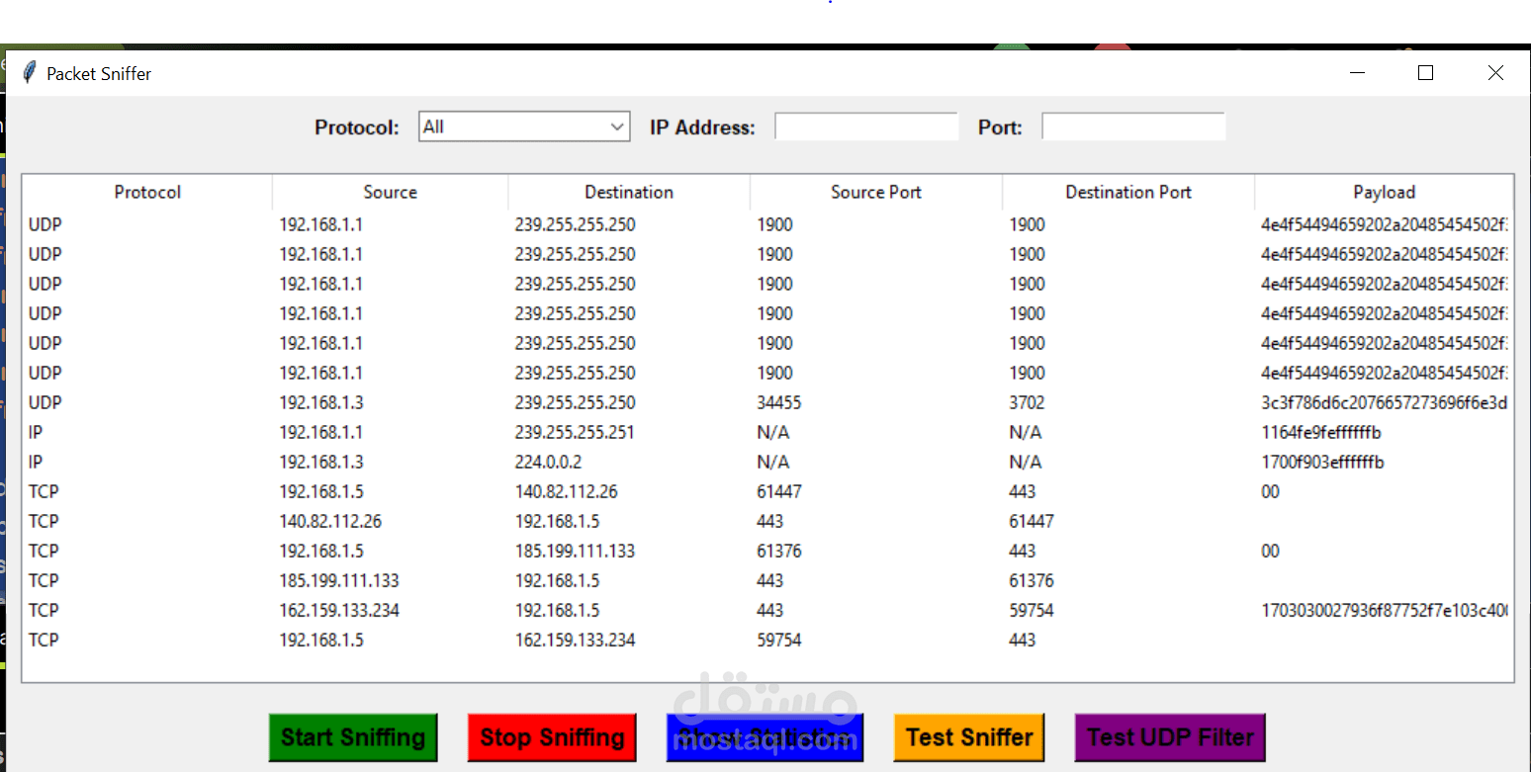Select IP row destined to 239.255.255.251
The image size is (1531, 772).
tap(767, 432)
